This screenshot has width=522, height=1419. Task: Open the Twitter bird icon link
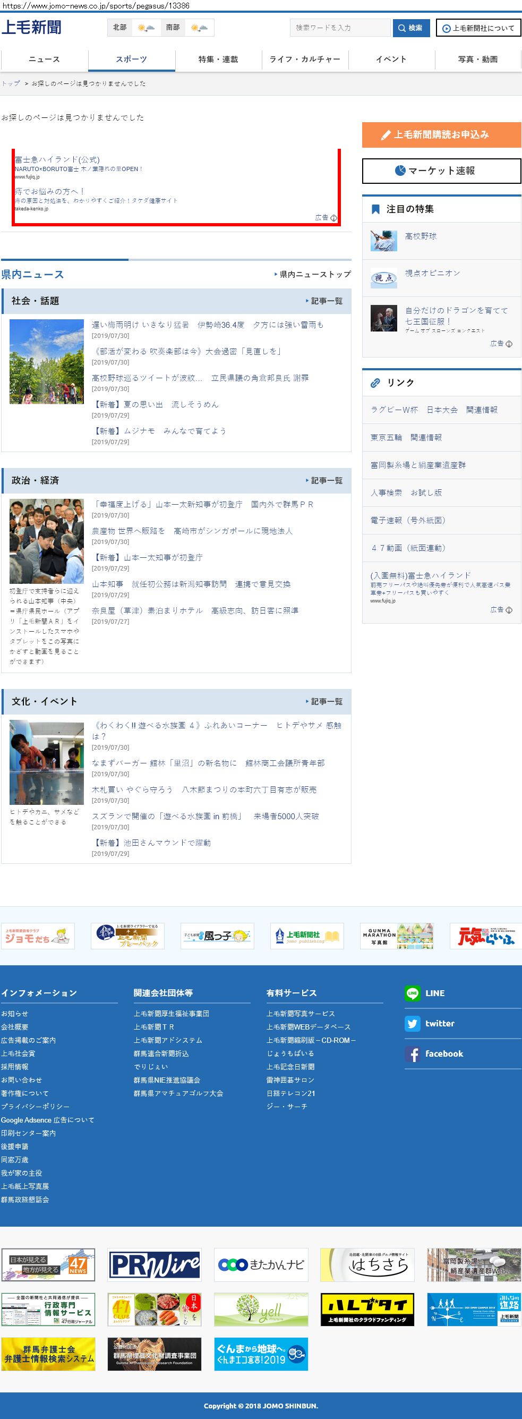coord(412,1023)
